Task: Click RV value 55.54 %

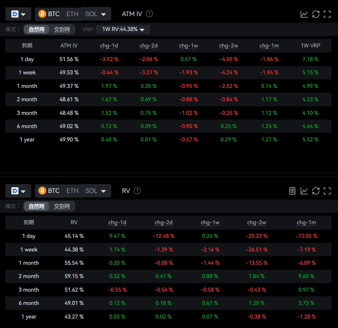Action: (x=74, y=263)
